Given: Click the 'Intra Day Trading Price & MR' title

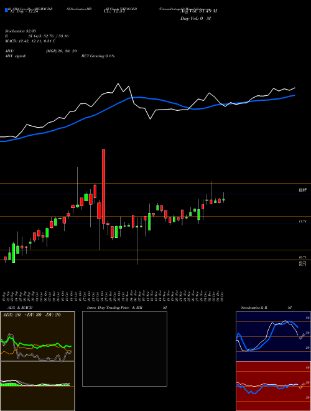Looking at the screenshot, I should click(x=114, y=308).
